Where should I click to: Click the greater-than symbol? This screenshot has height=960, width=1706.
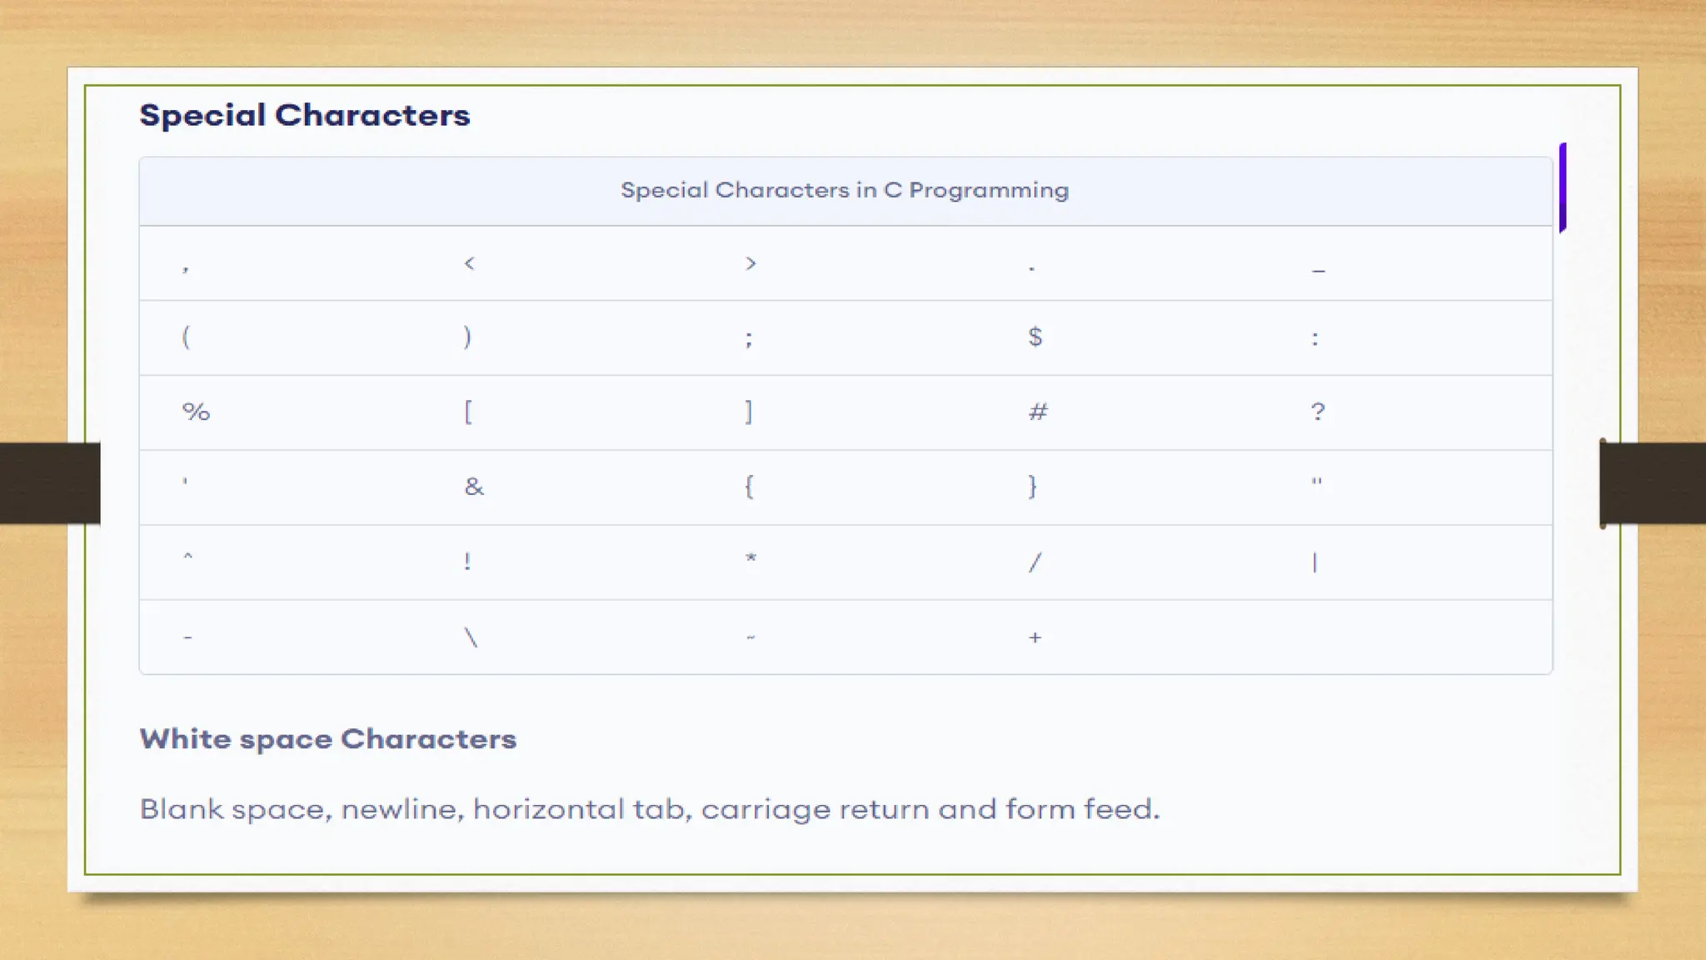(x=751, y=263)
